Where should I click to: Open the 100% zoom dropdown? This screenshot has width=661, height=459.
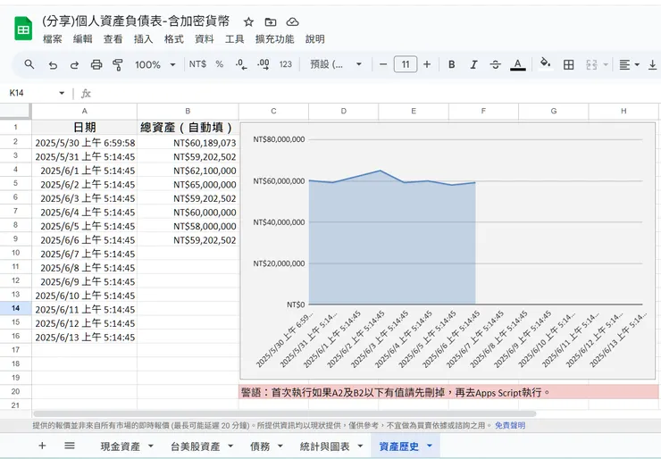pos(155,64)
